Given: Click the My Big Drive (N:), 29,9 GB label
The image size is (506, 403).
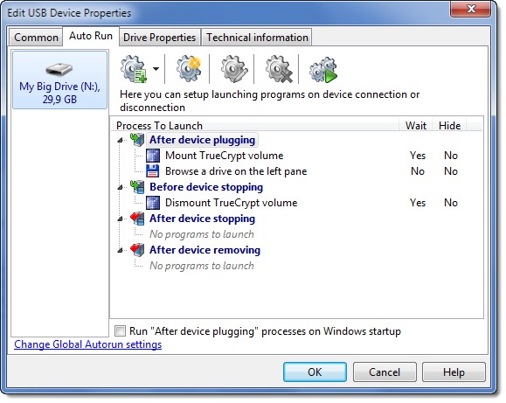Looking at the screenshot, I should point(59,93).
